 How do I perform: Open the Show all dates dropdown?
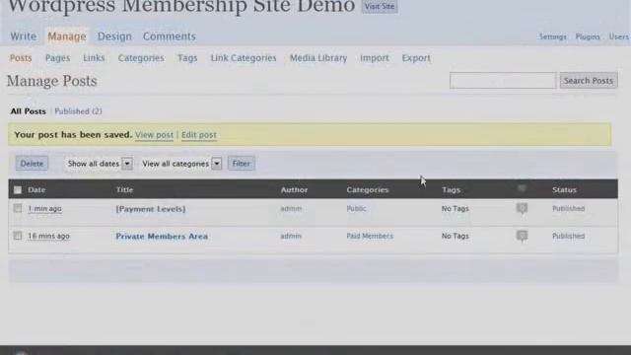[99, 164]
